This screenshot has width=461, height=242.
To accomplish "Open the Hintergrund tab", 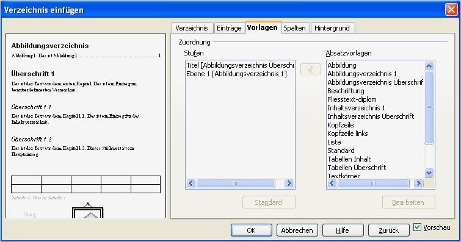I will pos(332,28).
